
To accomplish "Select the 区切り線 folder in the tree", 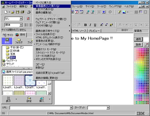I will 15,51.
